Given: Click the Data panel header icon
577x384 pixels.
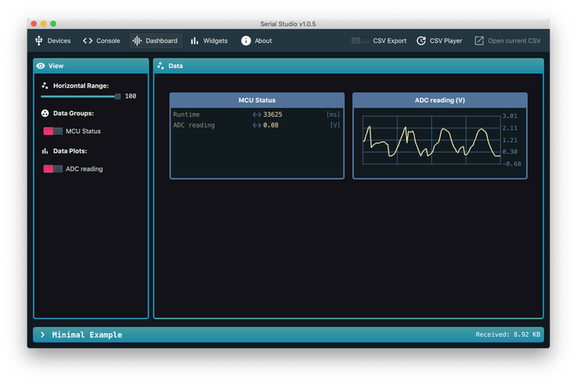Looking at the screenshot, I should tap(161, 66).
